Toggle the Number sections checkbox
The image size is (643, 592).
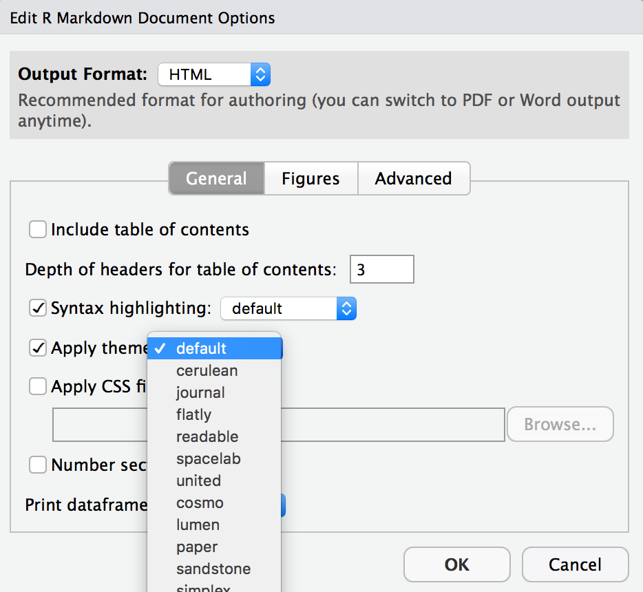38,465
